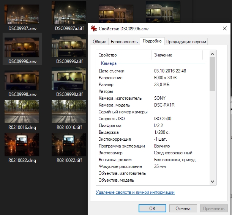Click the OK button
This screenshot has width=232, height=215.
click(152, 208)
